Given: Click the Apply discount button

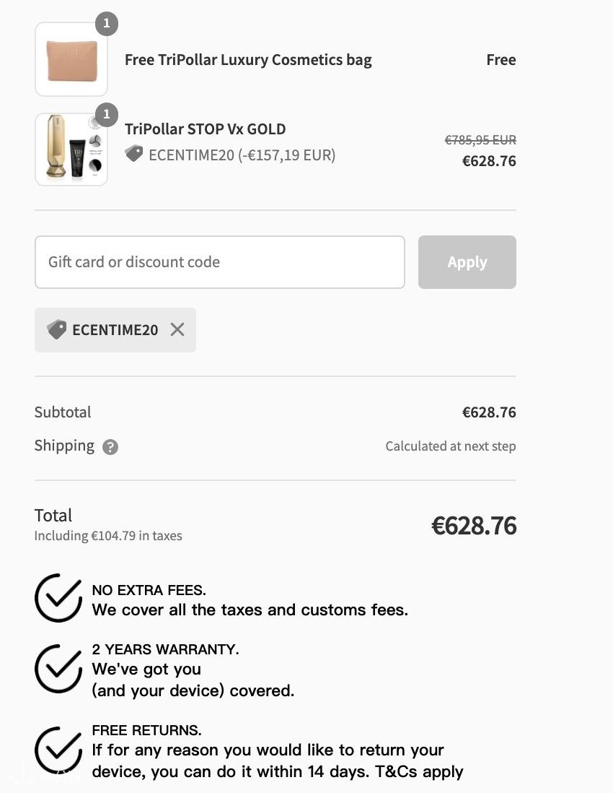Looking at the screenshot, I should pyautogui.click(x=467, y=262).
